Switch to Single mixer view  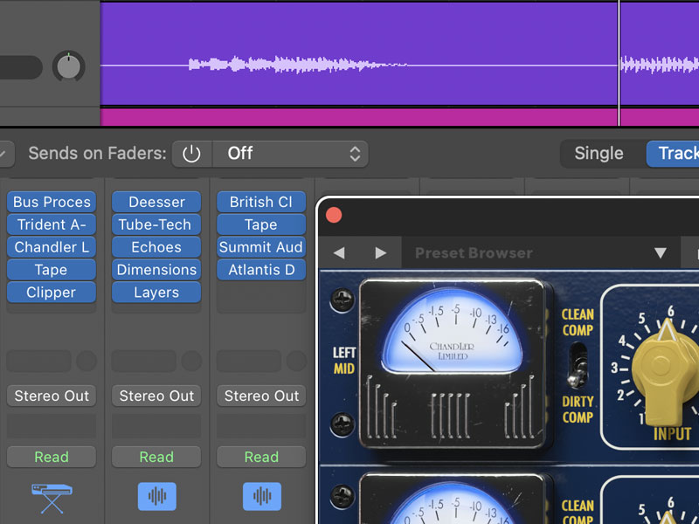click(x=599, y=154)
